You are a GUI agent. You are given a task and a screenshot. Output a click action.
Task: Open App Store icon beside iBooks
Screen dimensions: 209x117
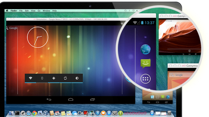click(109, 113)
